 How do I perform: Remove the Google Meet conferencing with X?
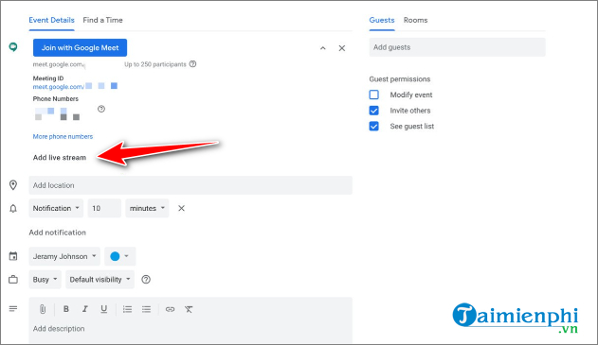click(342, 48)
